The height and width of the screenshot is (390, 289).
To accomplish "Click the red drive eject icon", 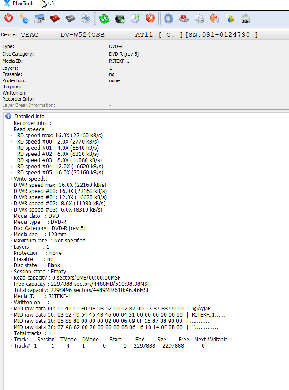I will point(184,19).
